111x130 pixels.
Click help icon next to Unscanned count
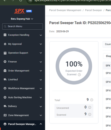[90, 107]
